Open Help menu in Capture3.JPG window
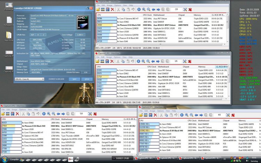Viewport: 261px width, 163px height. (36, 110)
